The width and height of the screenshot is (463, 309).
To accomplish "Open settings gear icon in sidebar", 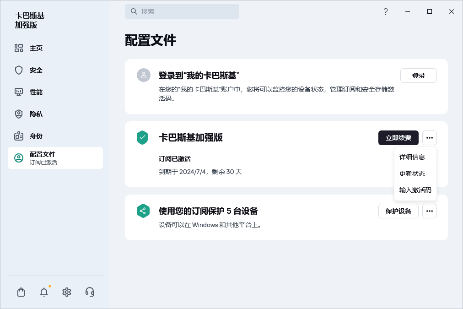I will (67, 292).
